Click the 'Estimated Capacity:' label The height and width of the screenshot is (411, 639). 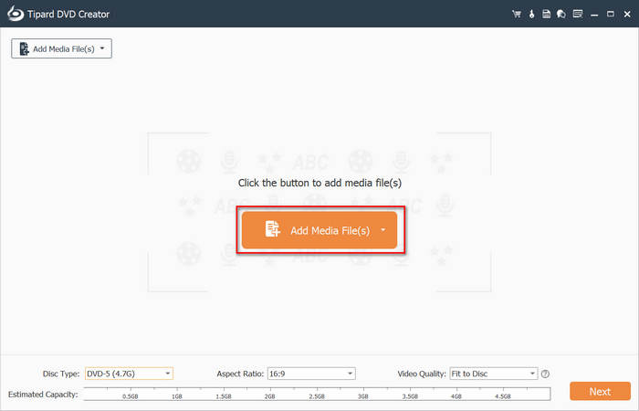click(43, 395)
